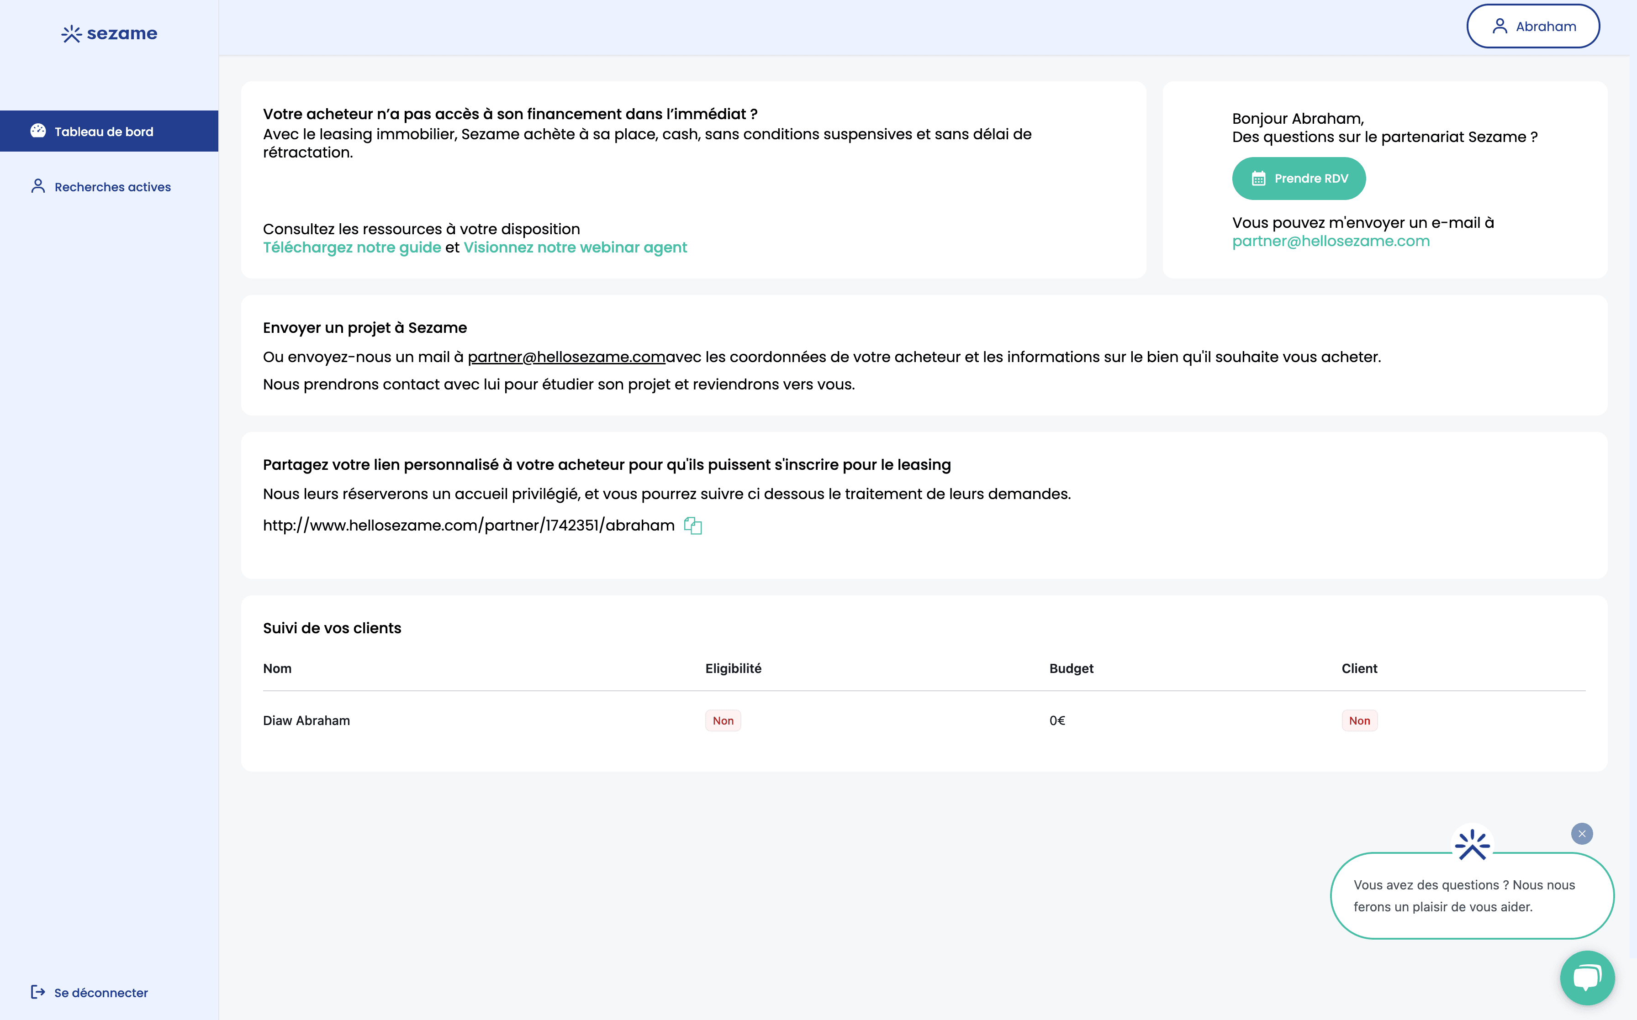1637x1020 pixels.
Task: Open Visionnez notre webinar agent link
Action: 574,247
